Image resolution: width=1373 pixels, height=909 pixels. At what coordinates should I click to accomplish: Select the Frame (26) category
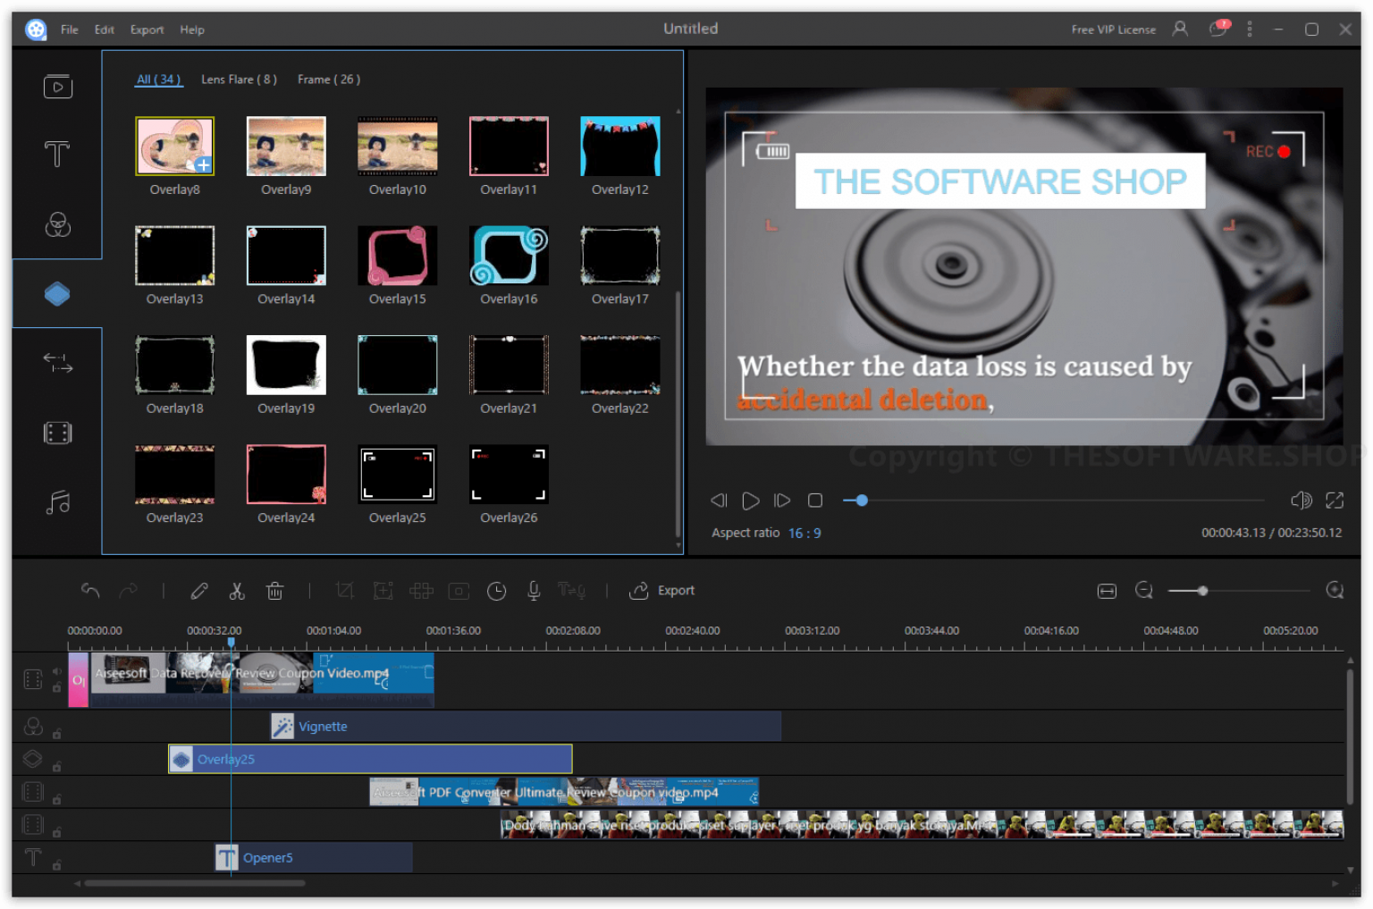329,80
